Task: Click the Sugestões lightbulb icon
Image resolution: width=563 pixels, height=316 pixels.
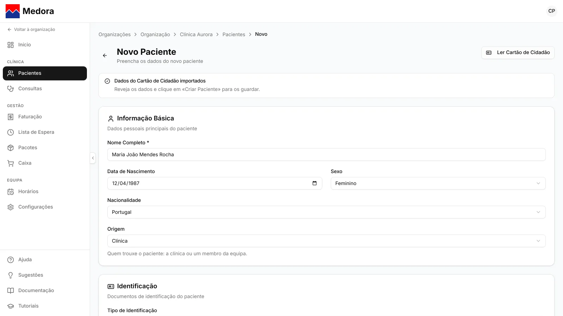Action: point(11,275)
